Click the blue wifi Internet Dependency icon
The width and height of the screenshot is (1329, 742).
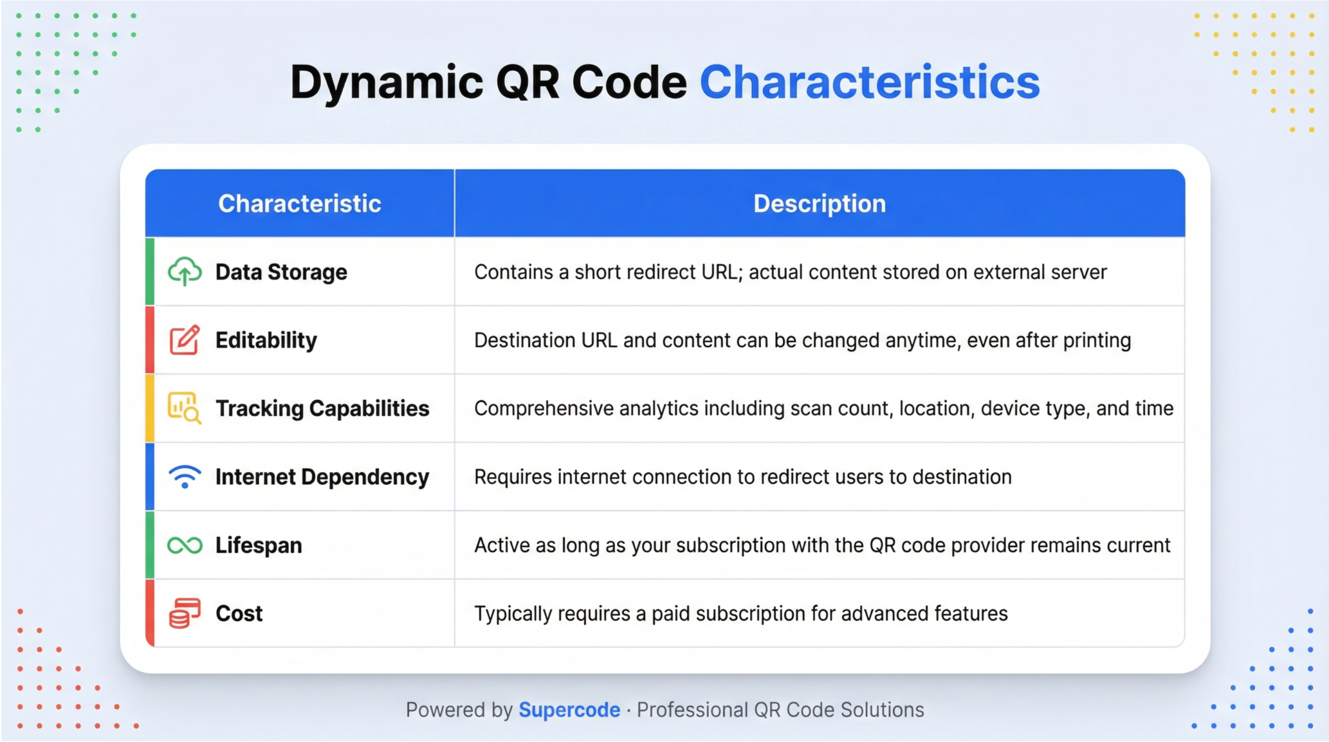185,476
